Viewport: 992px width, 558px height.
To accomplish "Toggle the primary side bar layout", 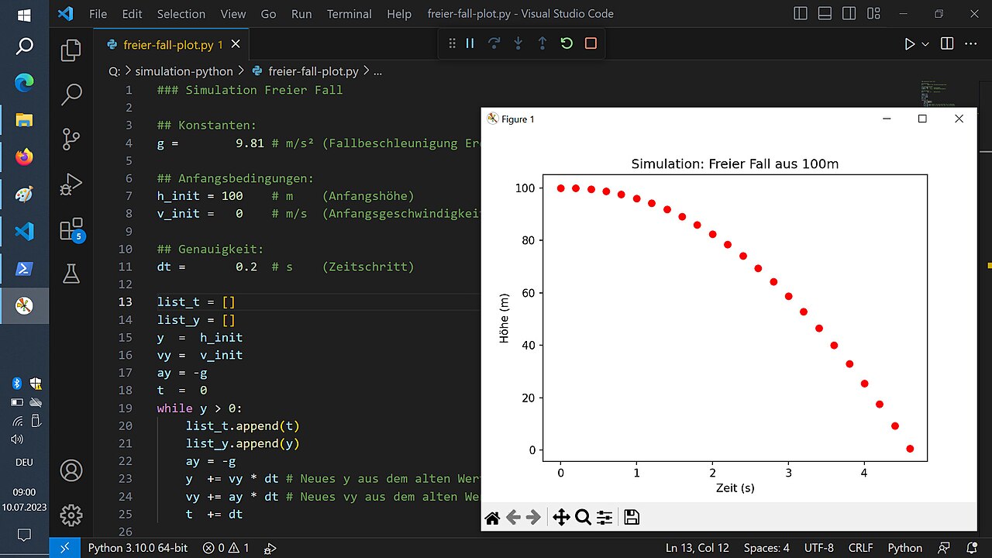I will pos(801,14).
